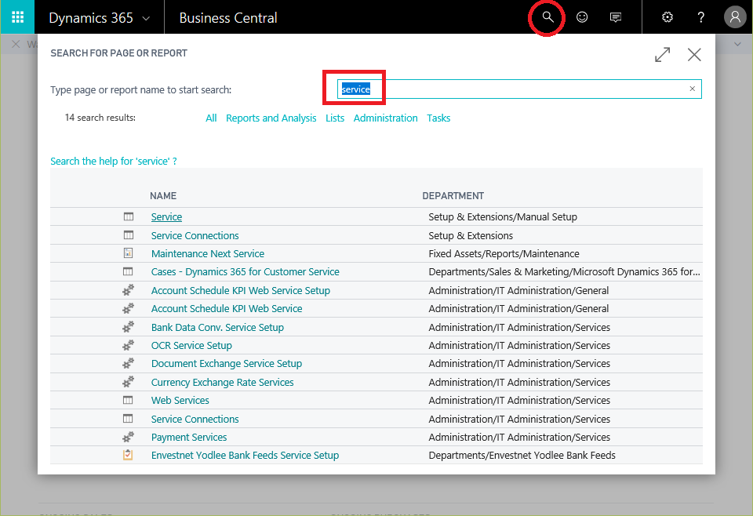Screen dimensions: 753x516
Task: Filter results by Lists
Action: [335, 118]
